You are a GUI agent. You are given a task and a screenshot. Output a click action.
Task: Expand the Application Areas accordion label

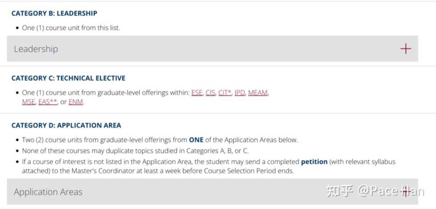pos(48,192)
